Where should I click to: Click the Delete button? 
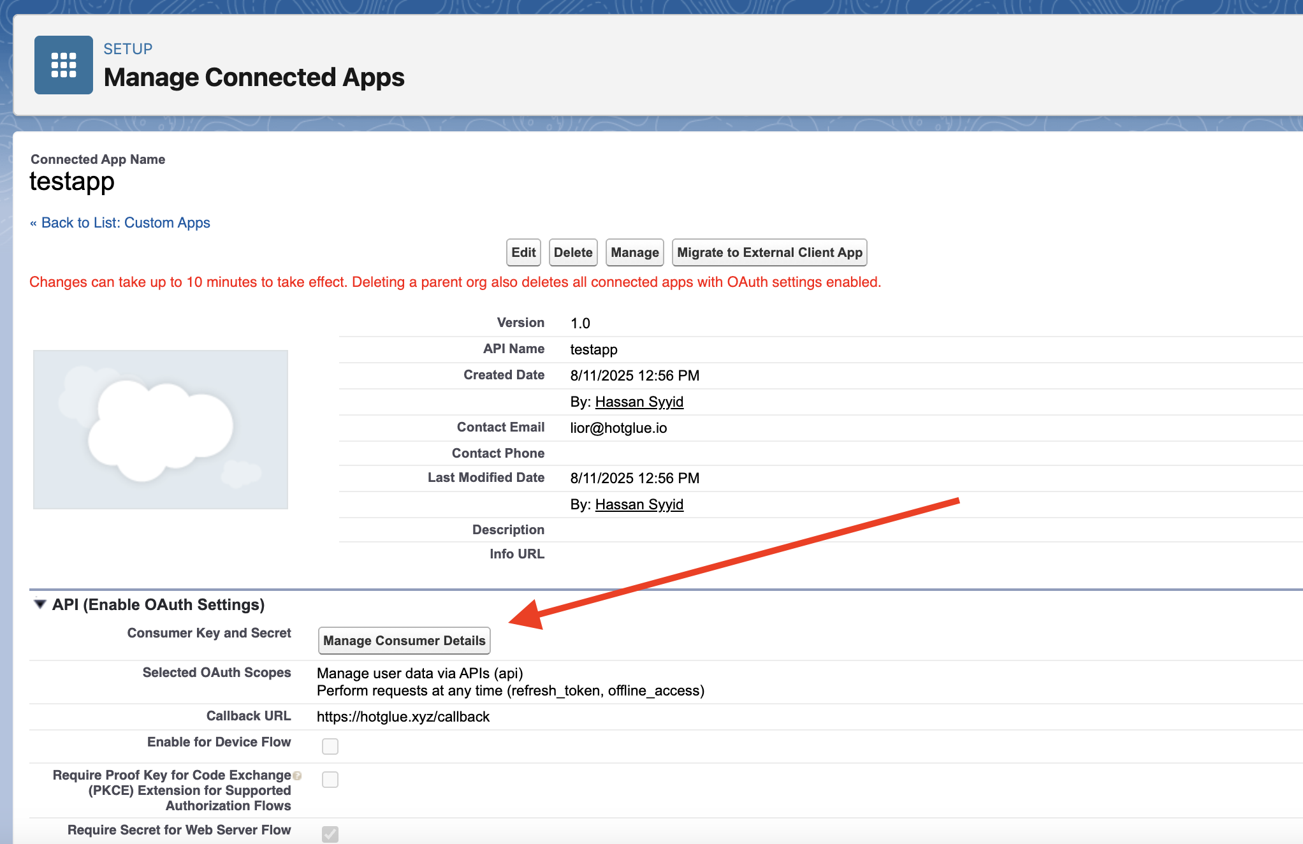click(573, 252)
